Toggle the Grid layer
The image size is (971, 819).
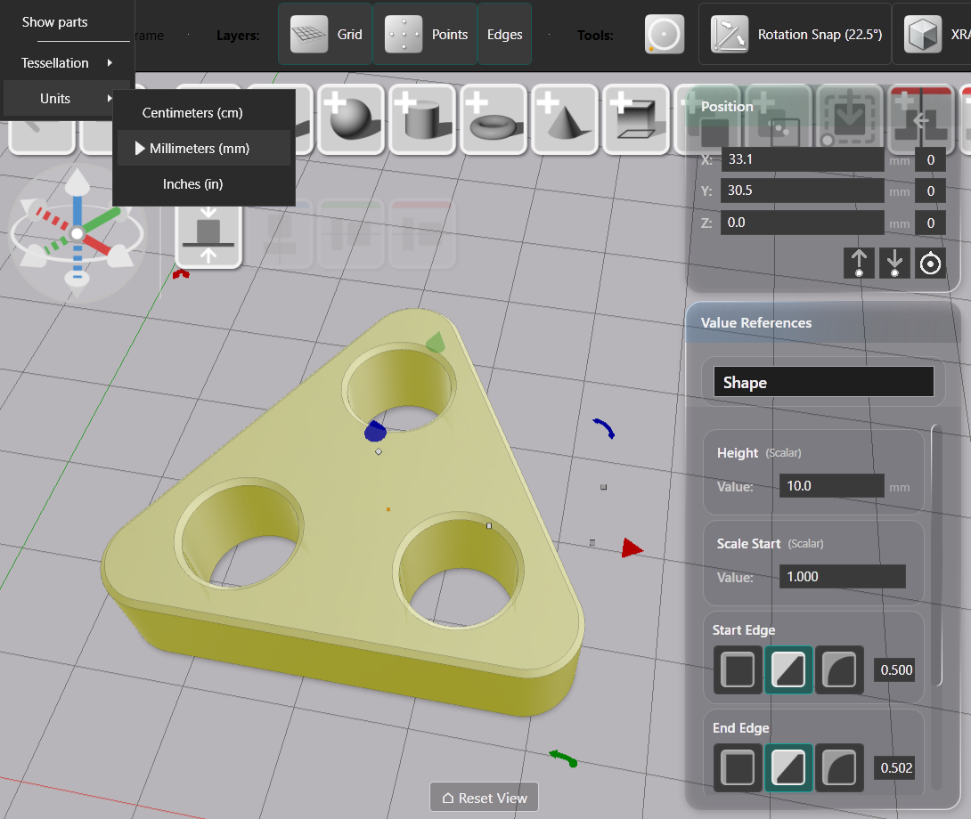(325, 35)
